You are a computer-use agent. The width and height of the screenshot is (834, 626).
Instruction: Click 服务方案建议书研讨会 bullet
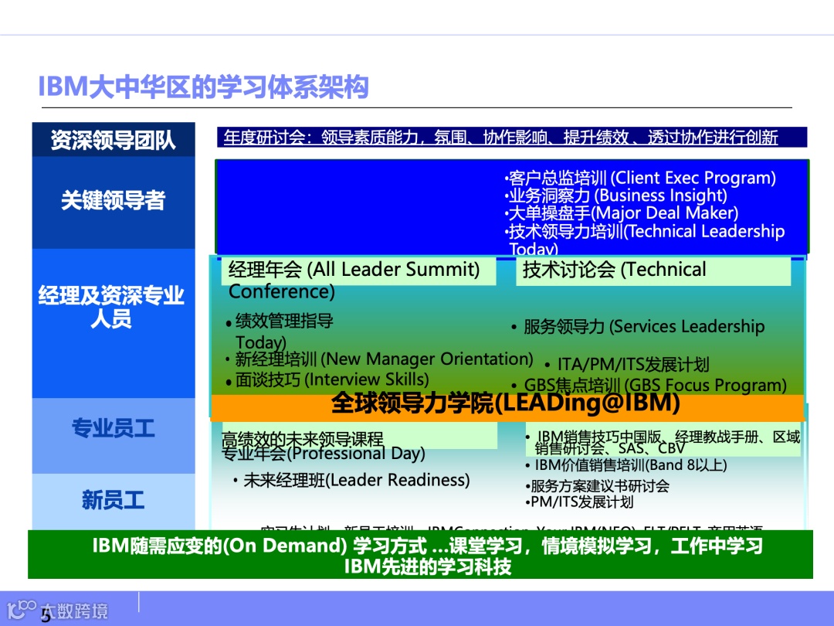point(597,487)
